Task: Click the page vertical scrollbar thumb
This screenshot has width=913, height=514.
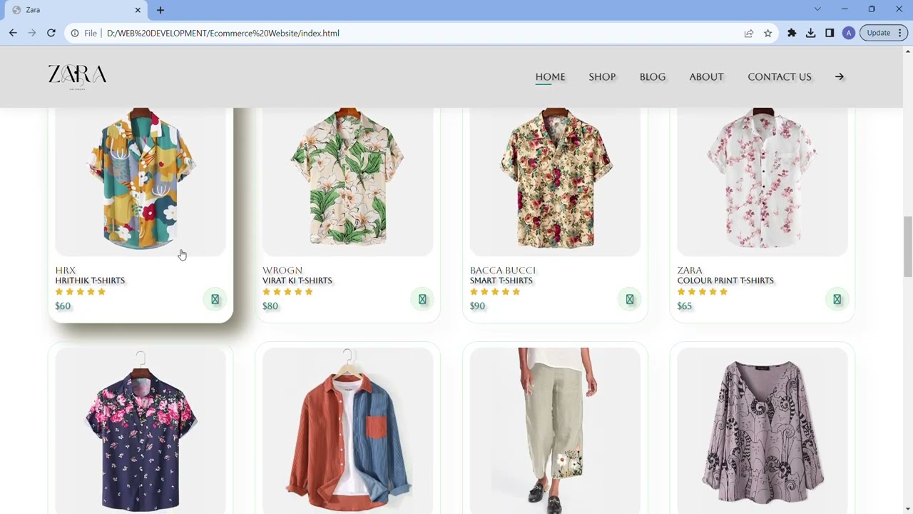Action: [908, 246]
